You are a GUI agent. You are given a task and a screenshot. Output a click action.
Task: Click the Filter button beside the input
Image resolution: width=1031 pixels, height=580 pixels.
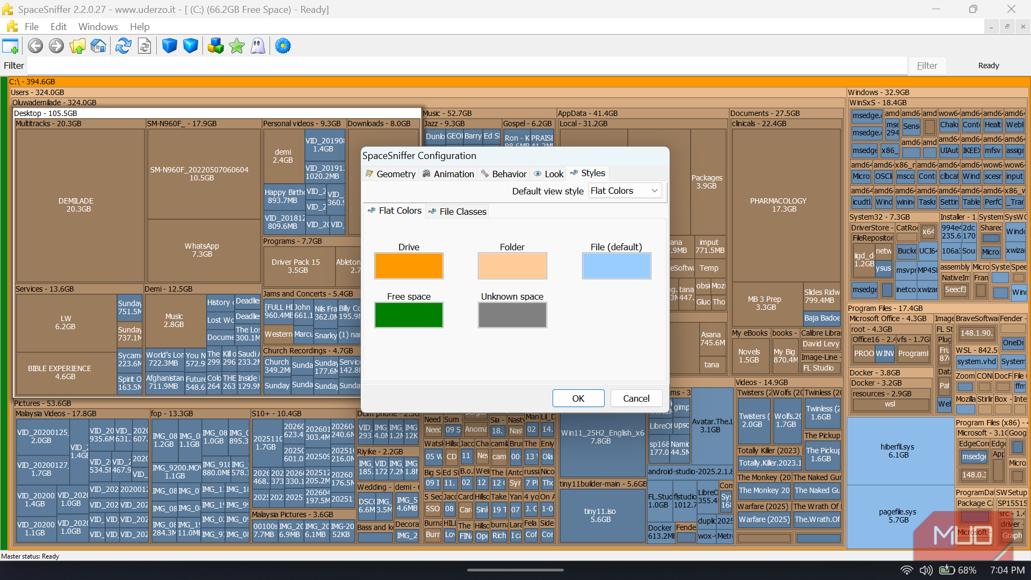tap(927, 66)
